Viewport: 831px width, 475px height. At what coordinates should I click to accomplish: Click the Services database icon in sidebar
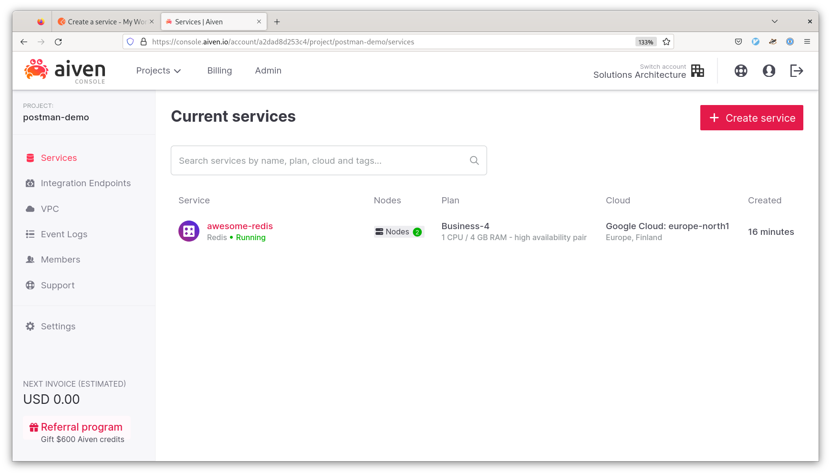[30, 158]
